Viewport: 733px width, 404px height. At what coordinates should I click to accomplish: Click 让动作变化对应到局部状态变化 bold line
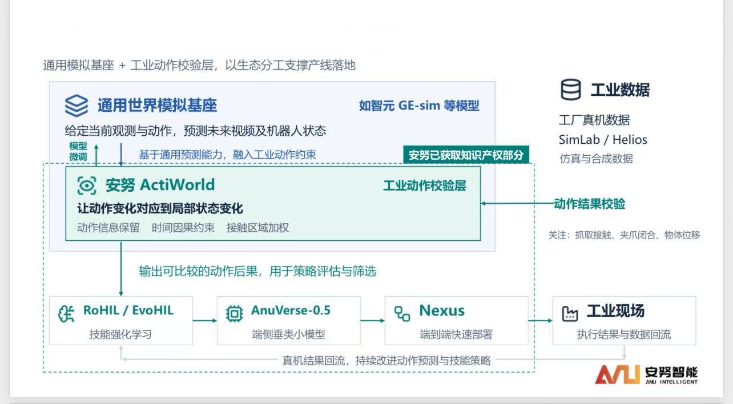click(160, 208)
